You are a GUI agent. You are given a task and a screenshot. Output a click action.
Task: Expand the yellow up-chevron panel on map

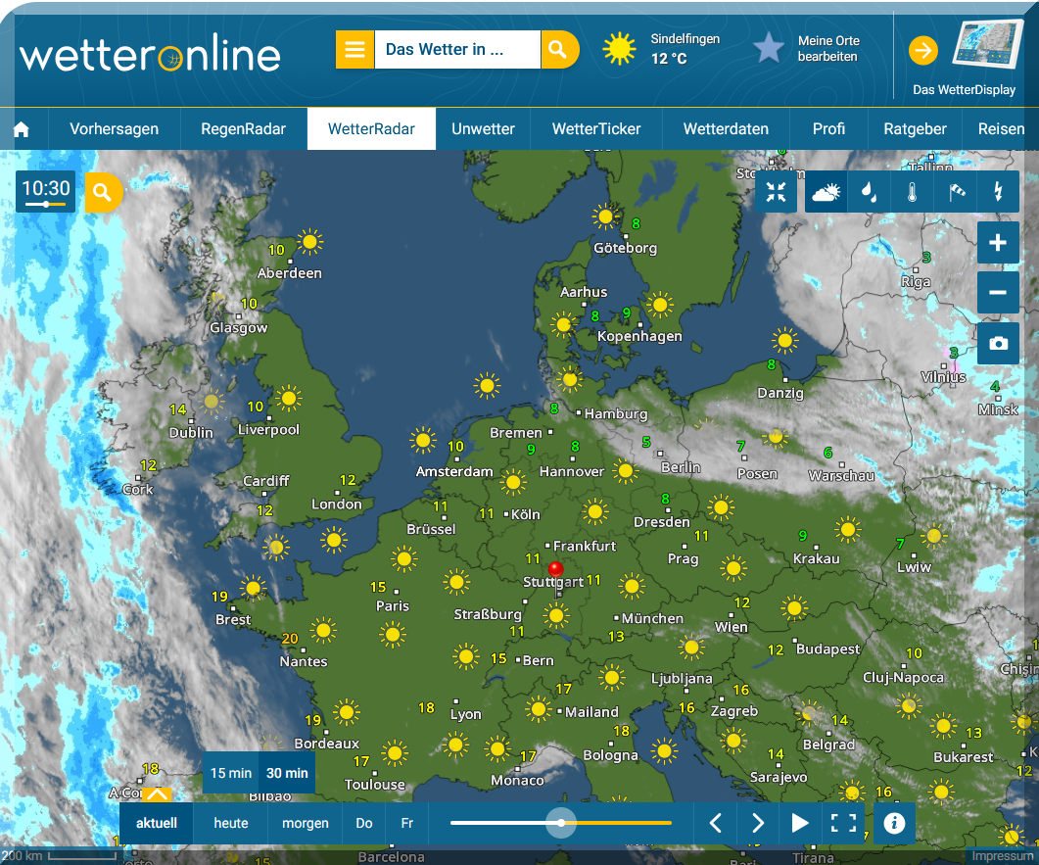pos(157,794)
